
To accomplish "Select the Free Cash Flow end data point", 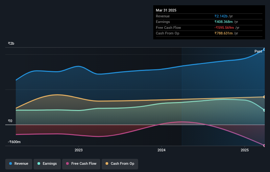I will (x=264, y=145).
